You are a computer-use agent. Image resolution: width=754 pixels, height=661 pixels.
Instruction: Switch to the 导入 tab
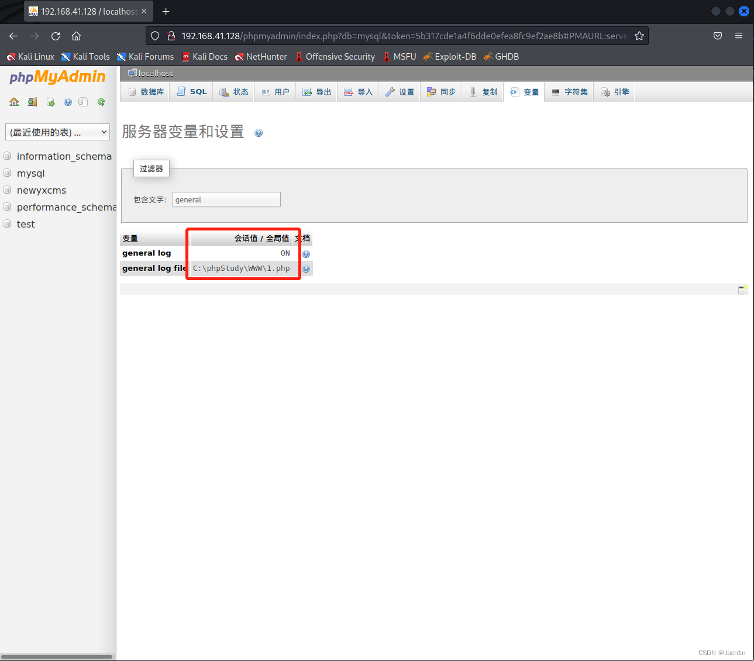click(x=358, y=92)
